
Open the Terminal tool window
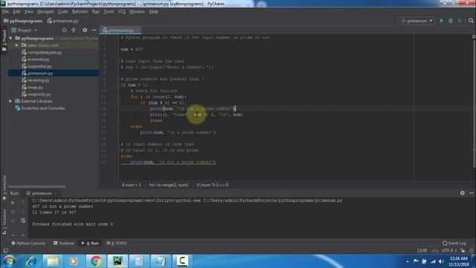(64, 243)
